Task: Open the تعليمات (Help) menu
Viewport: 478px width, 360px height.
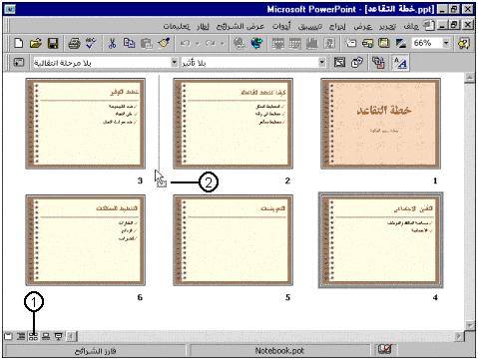Action: 177,26
